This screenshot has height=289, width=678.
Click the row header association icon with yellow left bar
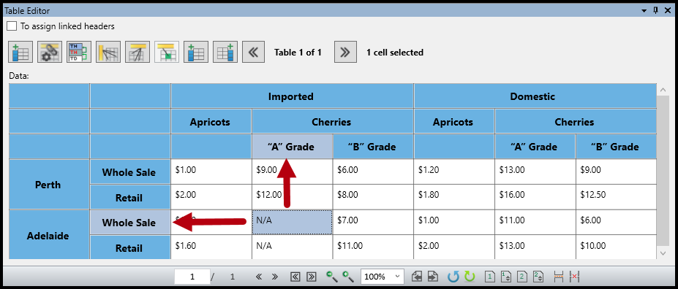coord(108,53)
